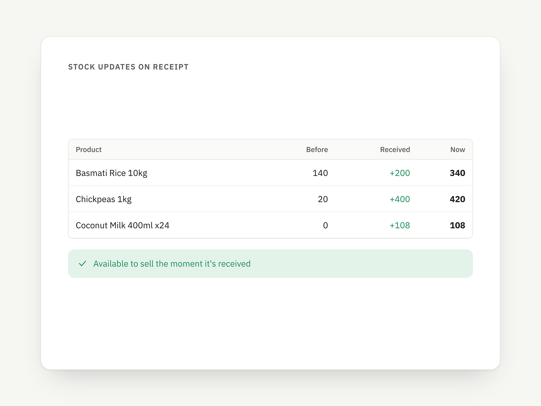
Task: Click the received amount +108
Action: [x=400, y=225]
